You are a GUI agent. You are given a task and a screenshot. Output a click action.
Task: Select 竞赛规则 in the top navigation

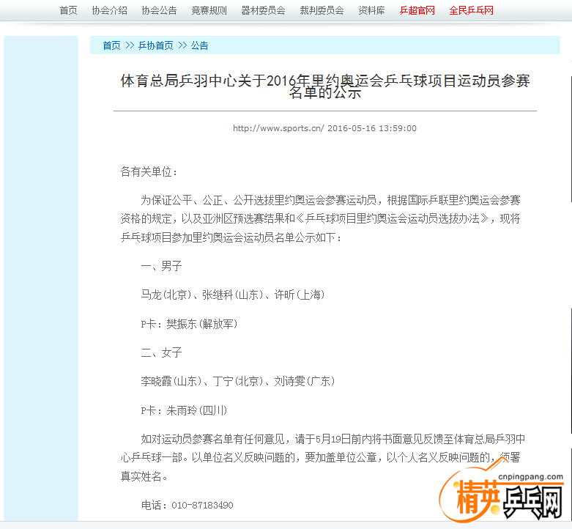209,10
